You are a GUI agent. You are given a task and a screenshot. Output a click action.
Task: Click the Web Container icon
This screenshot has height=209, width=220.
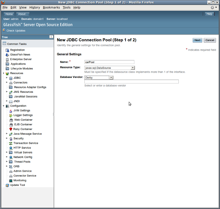click(11, 120)
